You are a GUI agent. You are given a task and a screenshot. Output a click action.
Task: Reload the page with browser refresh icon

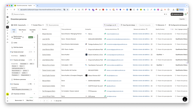pyautogui.click(x=14, y=10)
